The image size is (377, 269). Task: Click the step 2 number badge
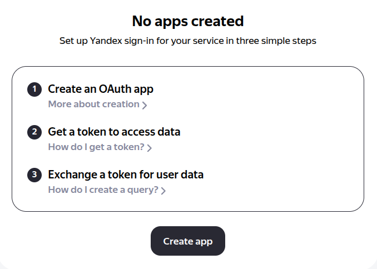[34, 132]
